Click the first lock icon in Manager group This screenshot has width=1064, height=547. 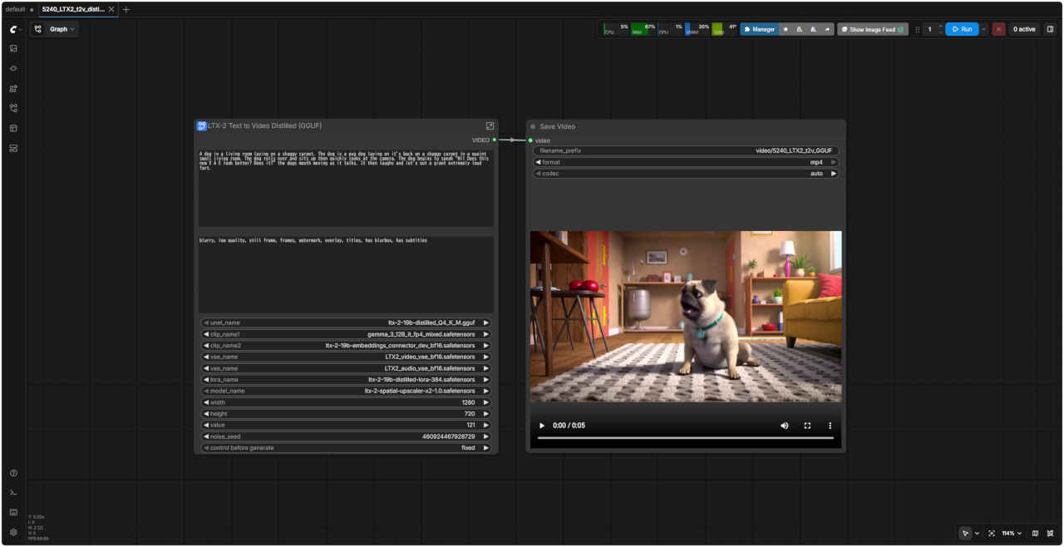pos(800,29)
